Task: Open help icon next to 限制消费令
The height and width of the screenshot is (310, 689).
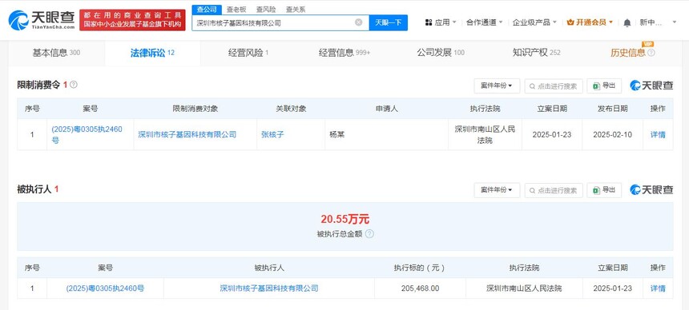Action: tap(74, 84)
